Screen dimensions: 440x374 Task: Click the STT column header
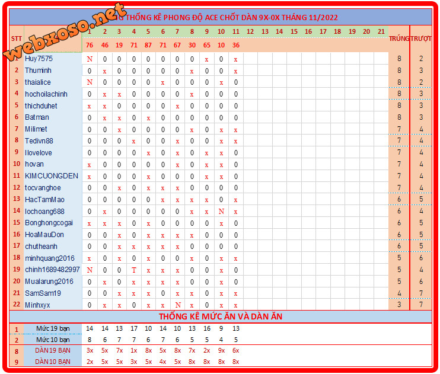16,39
